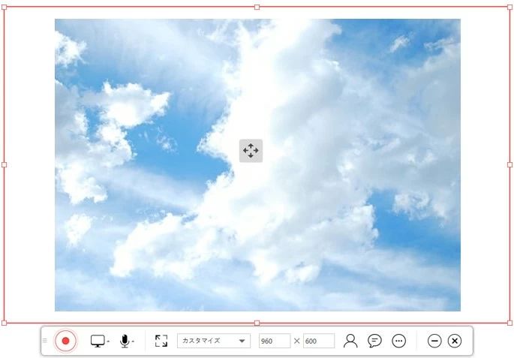Click the monitor system audio icon
This screenshot has height=358, width=514.
[x=98, y=341]
